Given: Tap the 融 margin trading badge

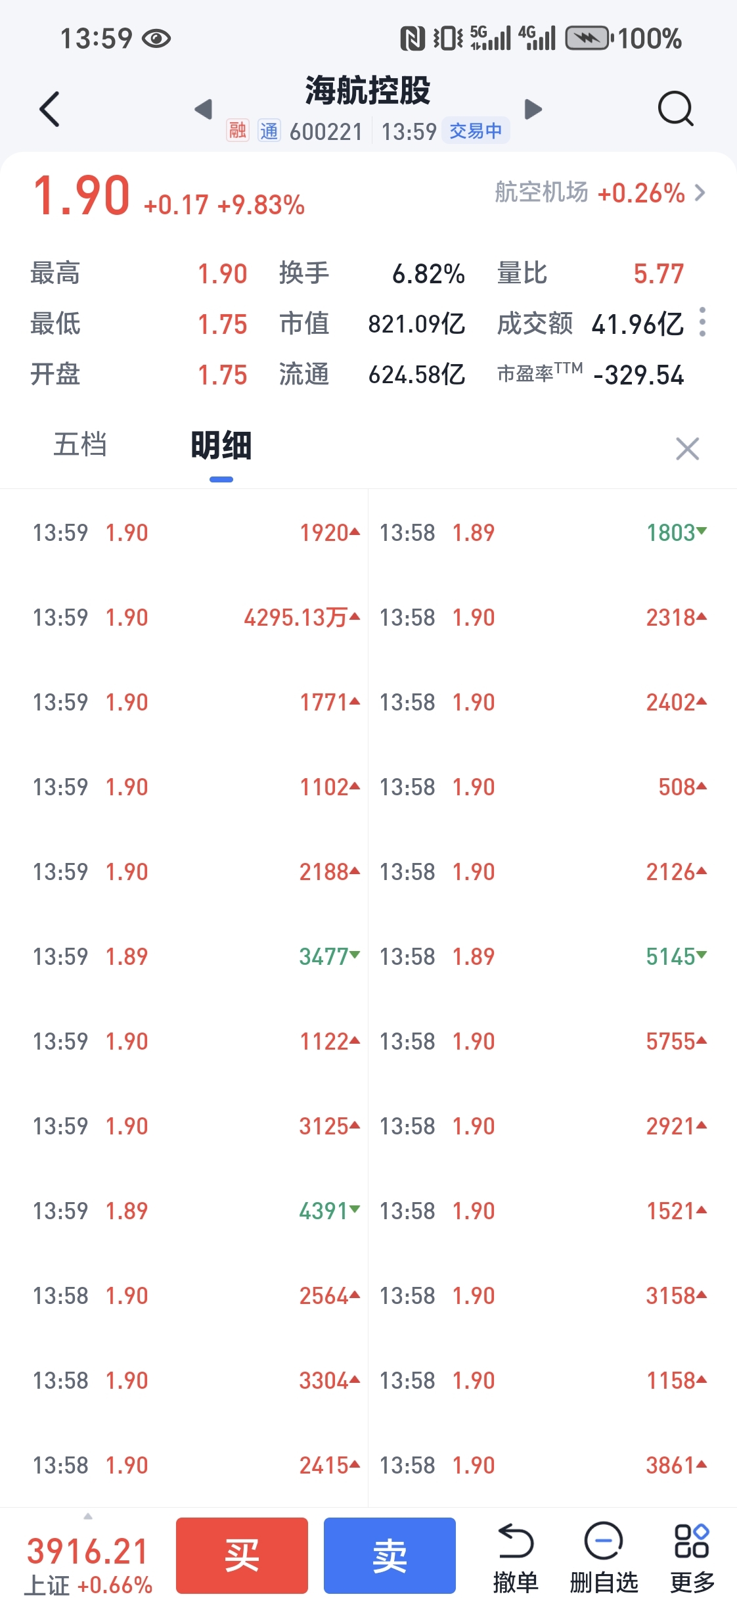Looking at the screenshot, I should click(238, 131).
